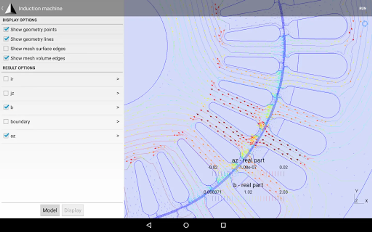This screenshot has width=372, height=232.
Task: Tap the back chevron beside the logo
Action: [2, 8]
